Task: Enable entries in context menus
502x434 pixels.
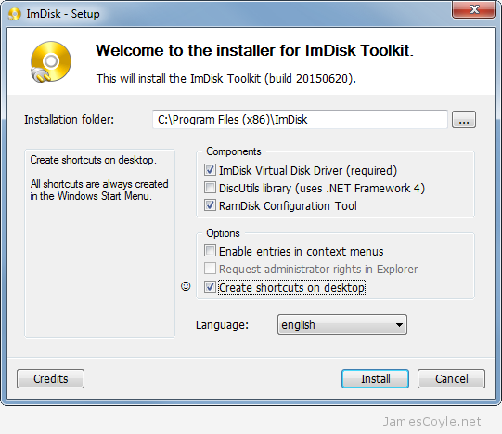Action: click(x=210, y=251)
